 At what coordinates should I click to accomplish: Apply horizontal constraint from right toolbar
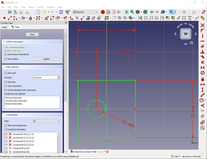point(203,41)
